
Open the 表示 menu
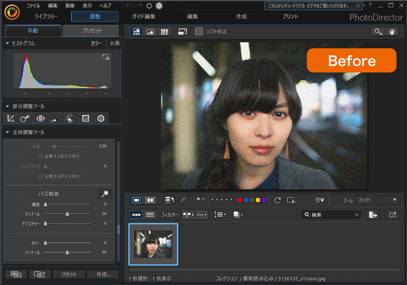click(x=87, y=5)
